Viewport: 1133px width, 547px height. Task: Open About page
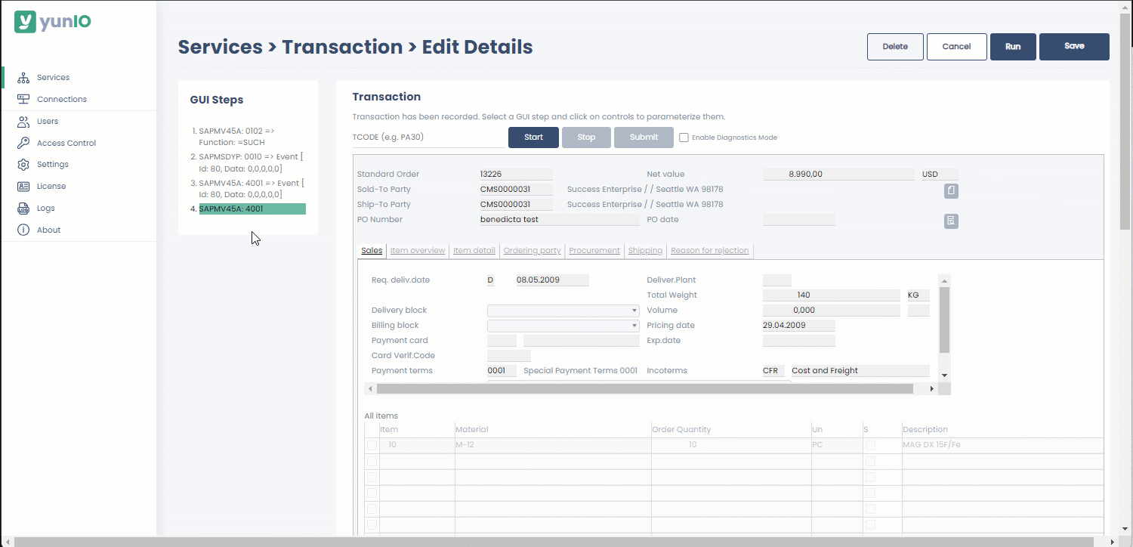coord(49,230)
